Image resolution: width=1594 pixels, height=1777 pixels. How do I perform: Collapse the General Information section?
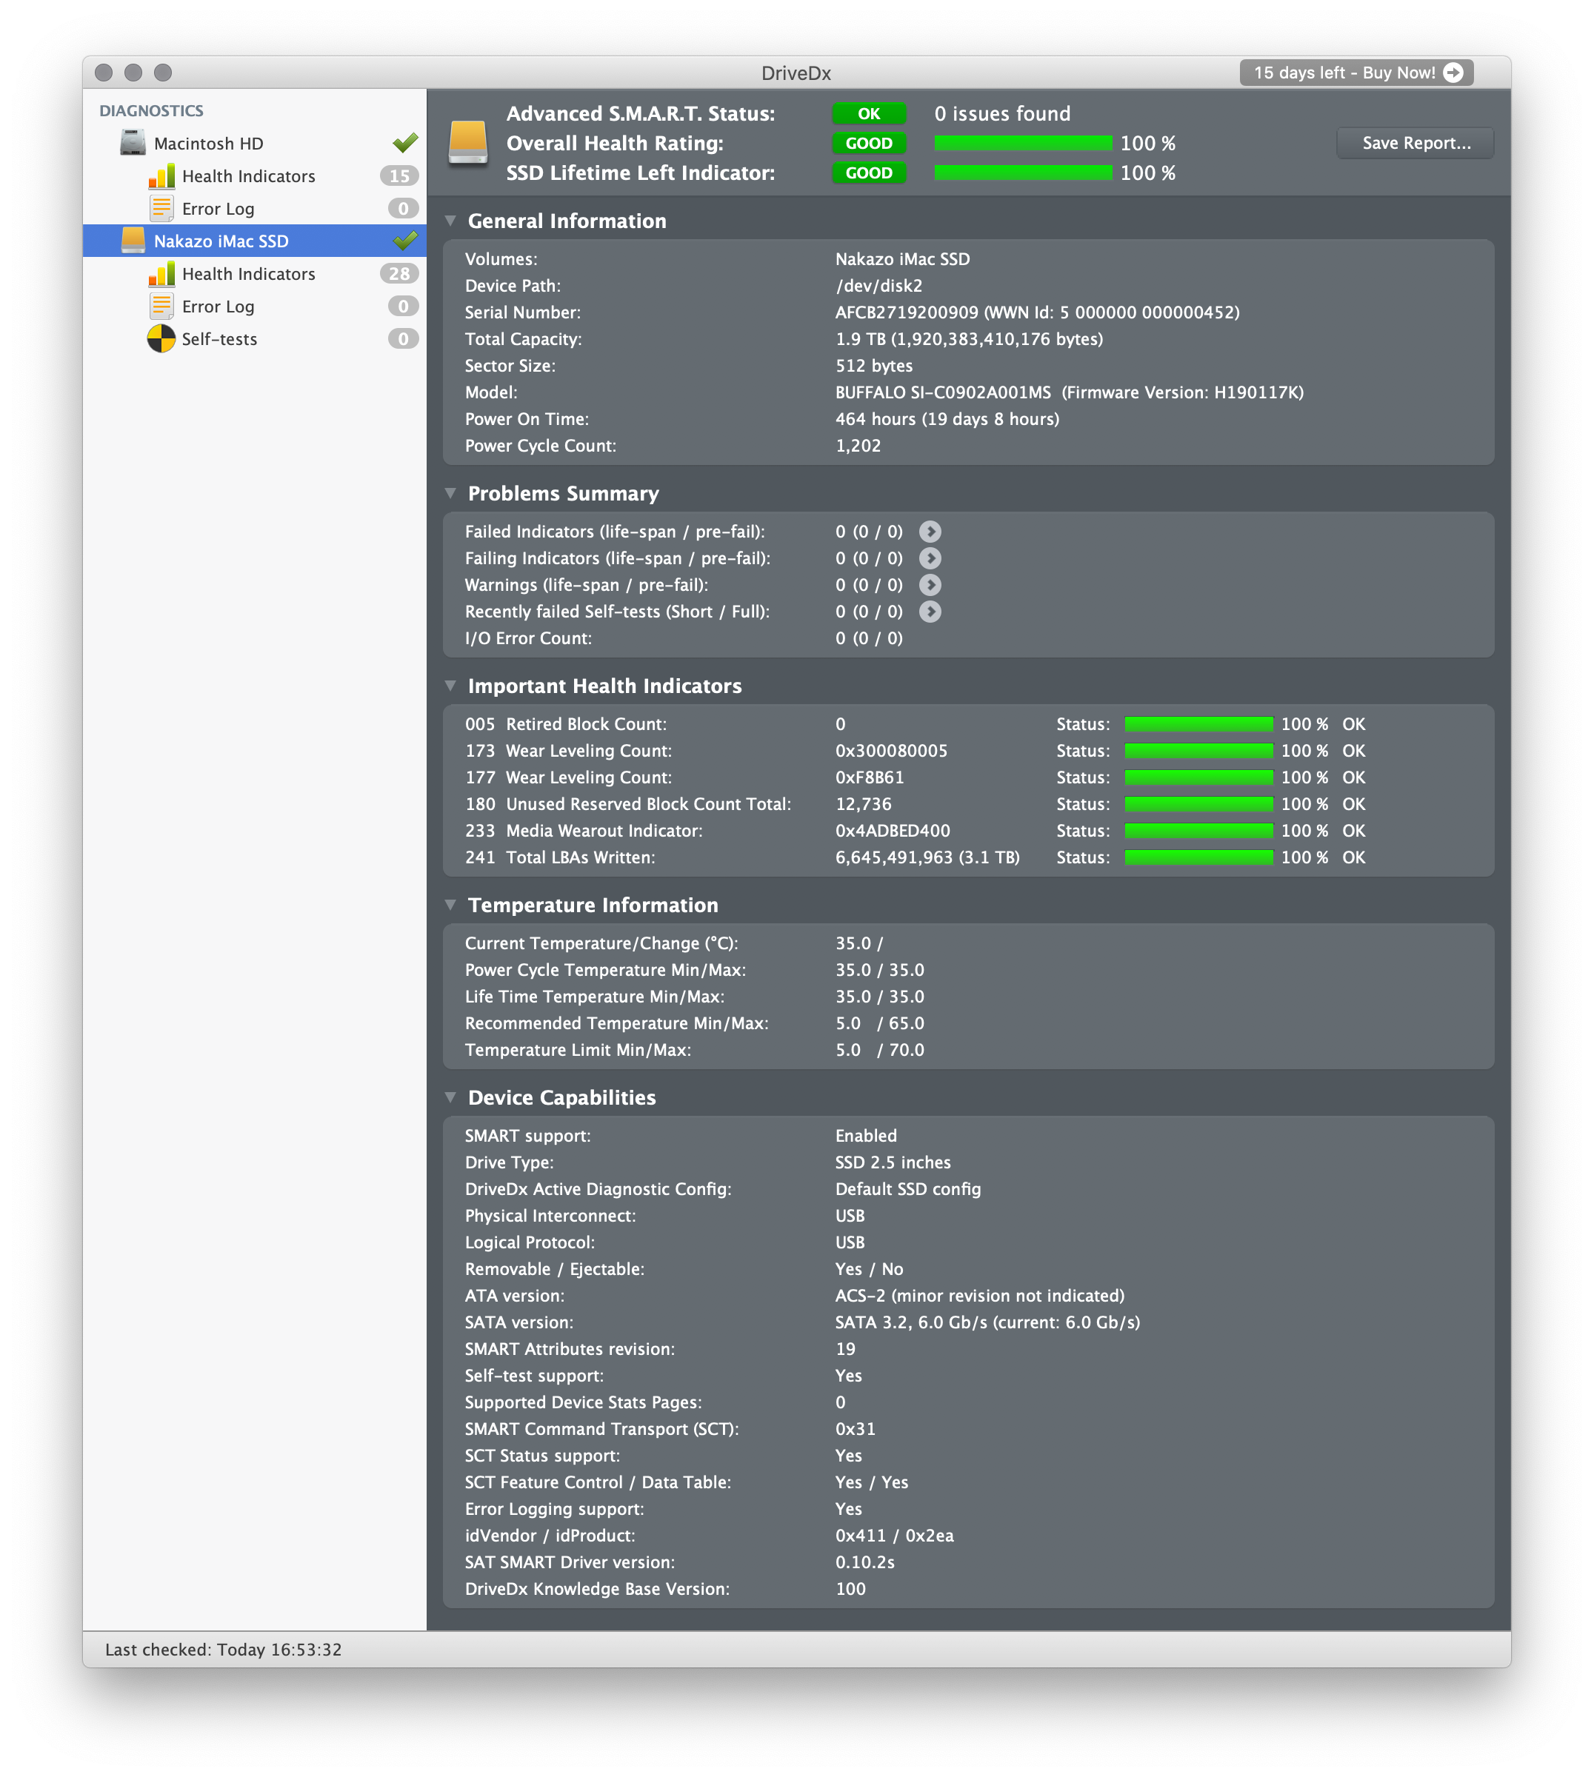coord(450,221)
